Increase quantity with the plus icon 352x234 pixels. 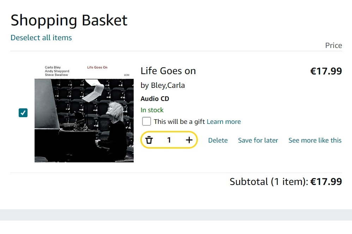pos(189,140)
